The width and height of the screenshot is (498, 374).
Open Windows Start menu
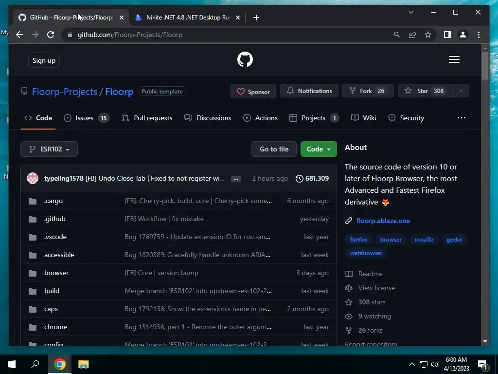[12, 364]
